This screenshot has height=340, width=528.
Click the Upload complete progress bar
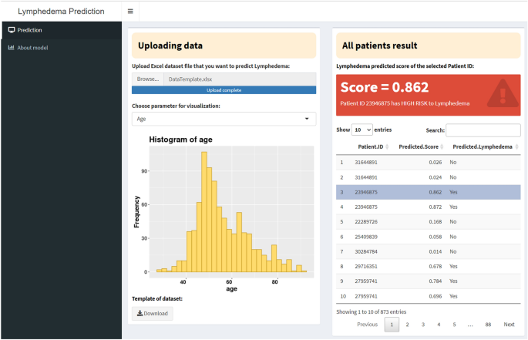[x=224, y=90]
